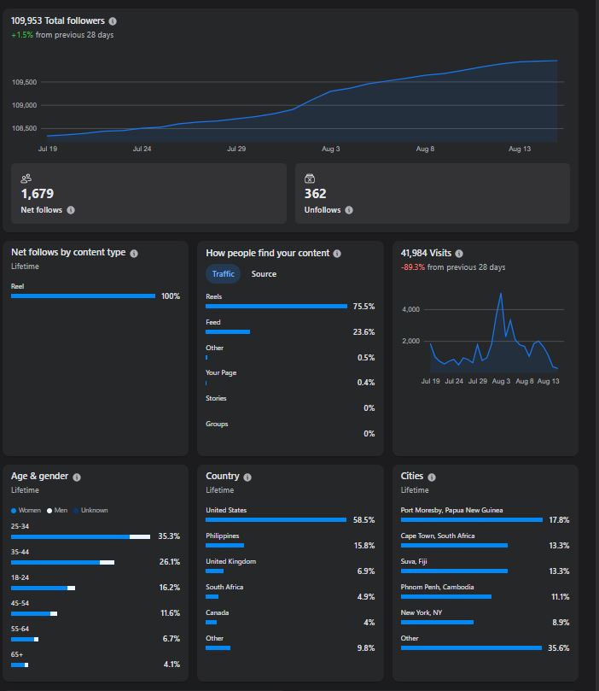The height and width of the screenshot is (691, 599).
Task: Click the 1,679 Net follows card
Action: tap(148, 193)
